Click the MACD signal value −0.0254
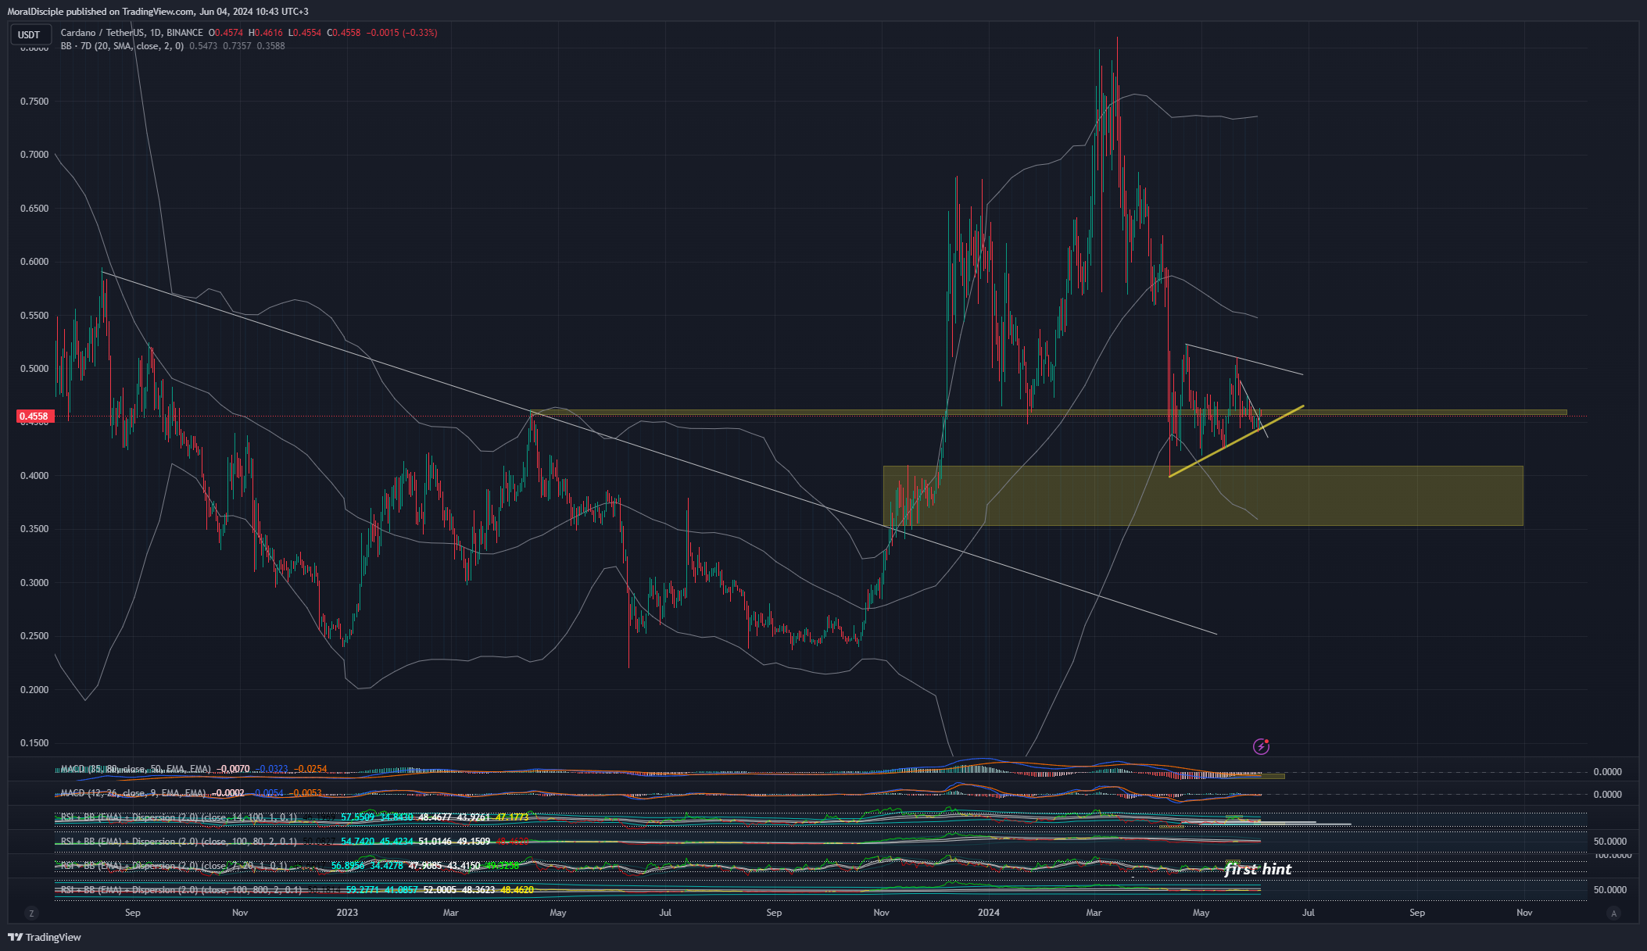The width and height of the screenshot is (1647, 951). [x=310, y=769]
